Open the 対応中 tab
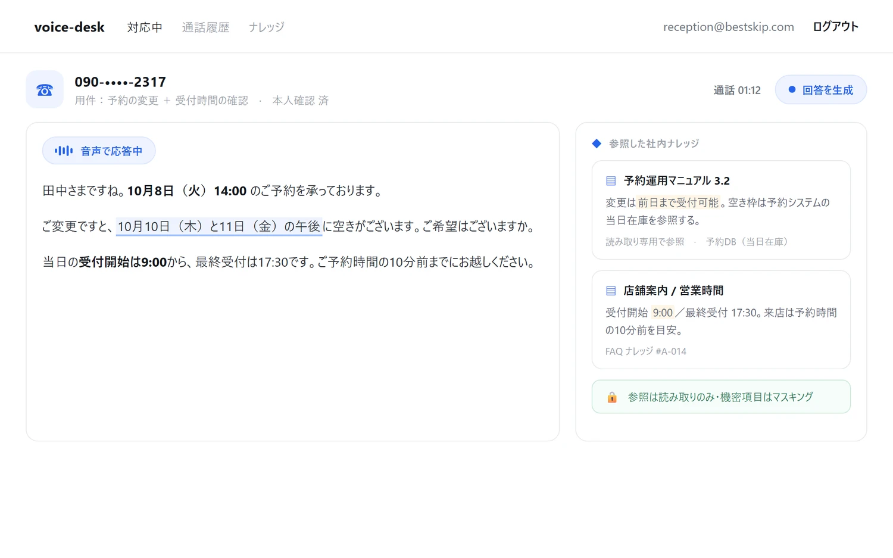 (145, 27)
